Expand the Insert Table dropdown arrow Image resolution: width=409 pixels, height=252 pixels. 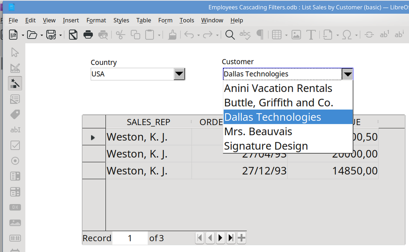[286, 35]
